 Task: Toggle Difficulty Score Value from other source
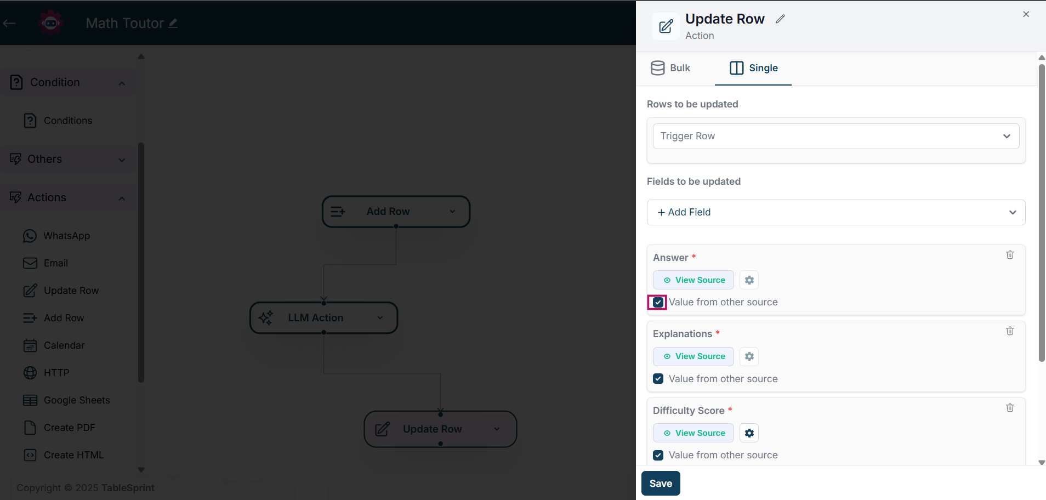(x=658, y=456)
